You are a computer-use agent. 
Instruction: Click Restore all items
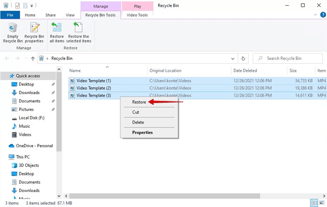click(57, 33)
